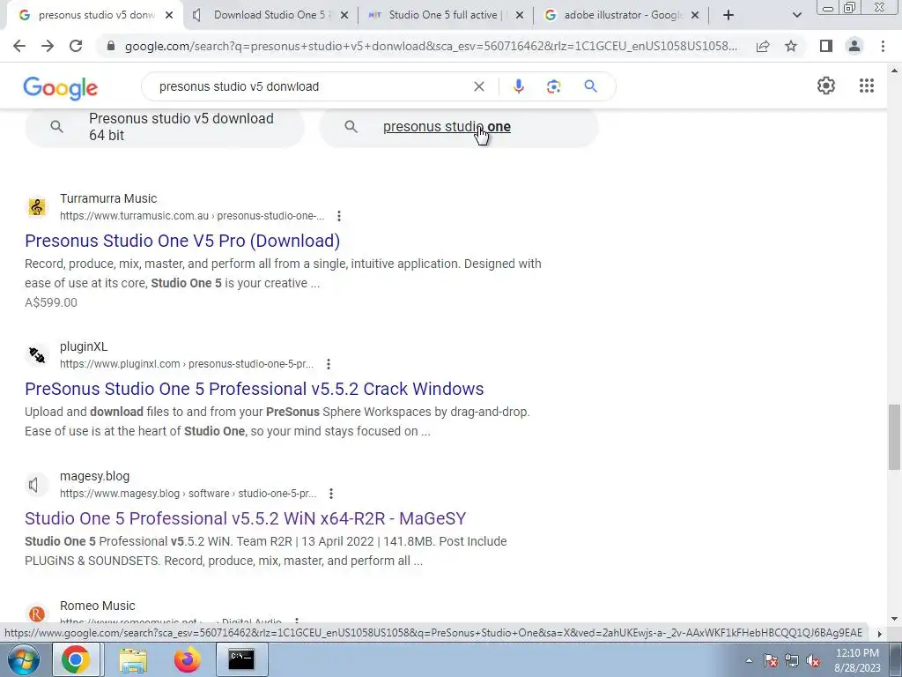Open the taskbar clock showing 12:10 PM
902x677 pixels.
point(857,660)
